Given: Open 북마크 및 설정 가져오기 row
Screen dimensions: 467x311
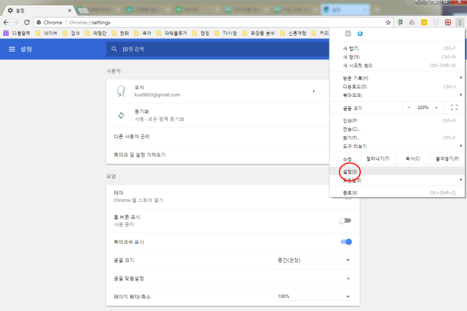Looking at the screenshot, I should (218, 155).
